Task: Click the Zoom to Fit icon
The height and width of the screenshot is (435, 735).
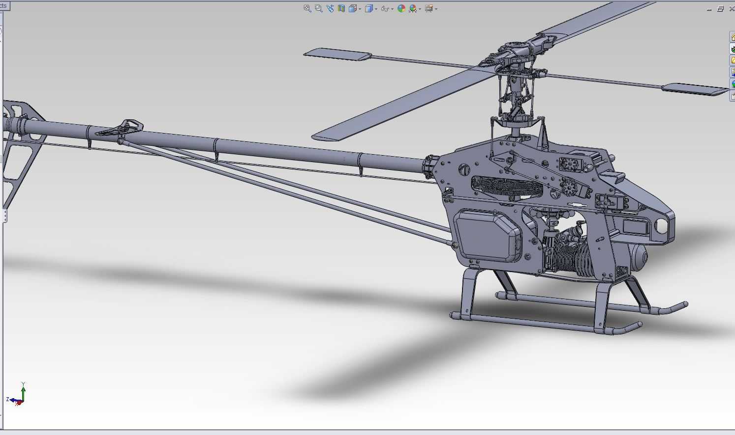Action: [x=307, y=8]
